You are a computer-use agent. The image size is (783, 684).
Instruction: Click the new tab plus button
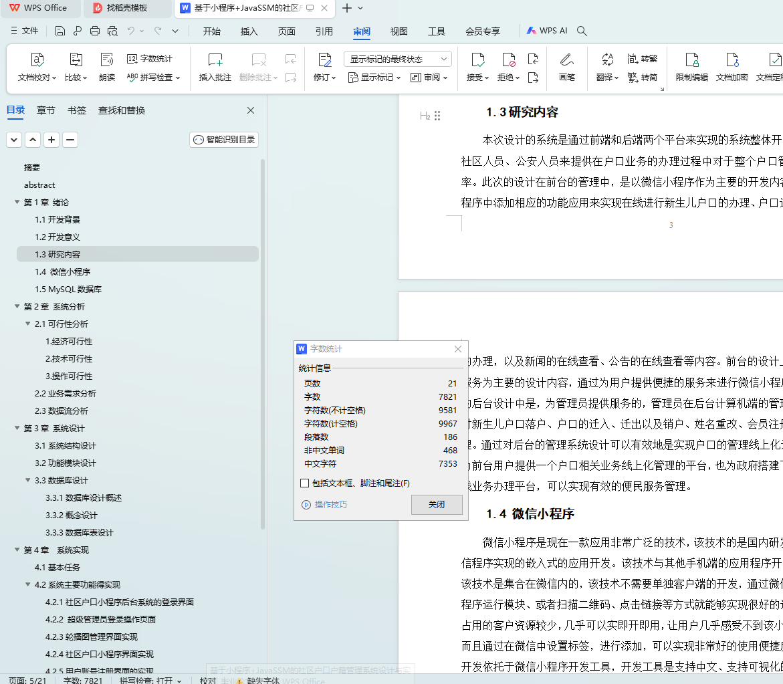tap(347, 8)
